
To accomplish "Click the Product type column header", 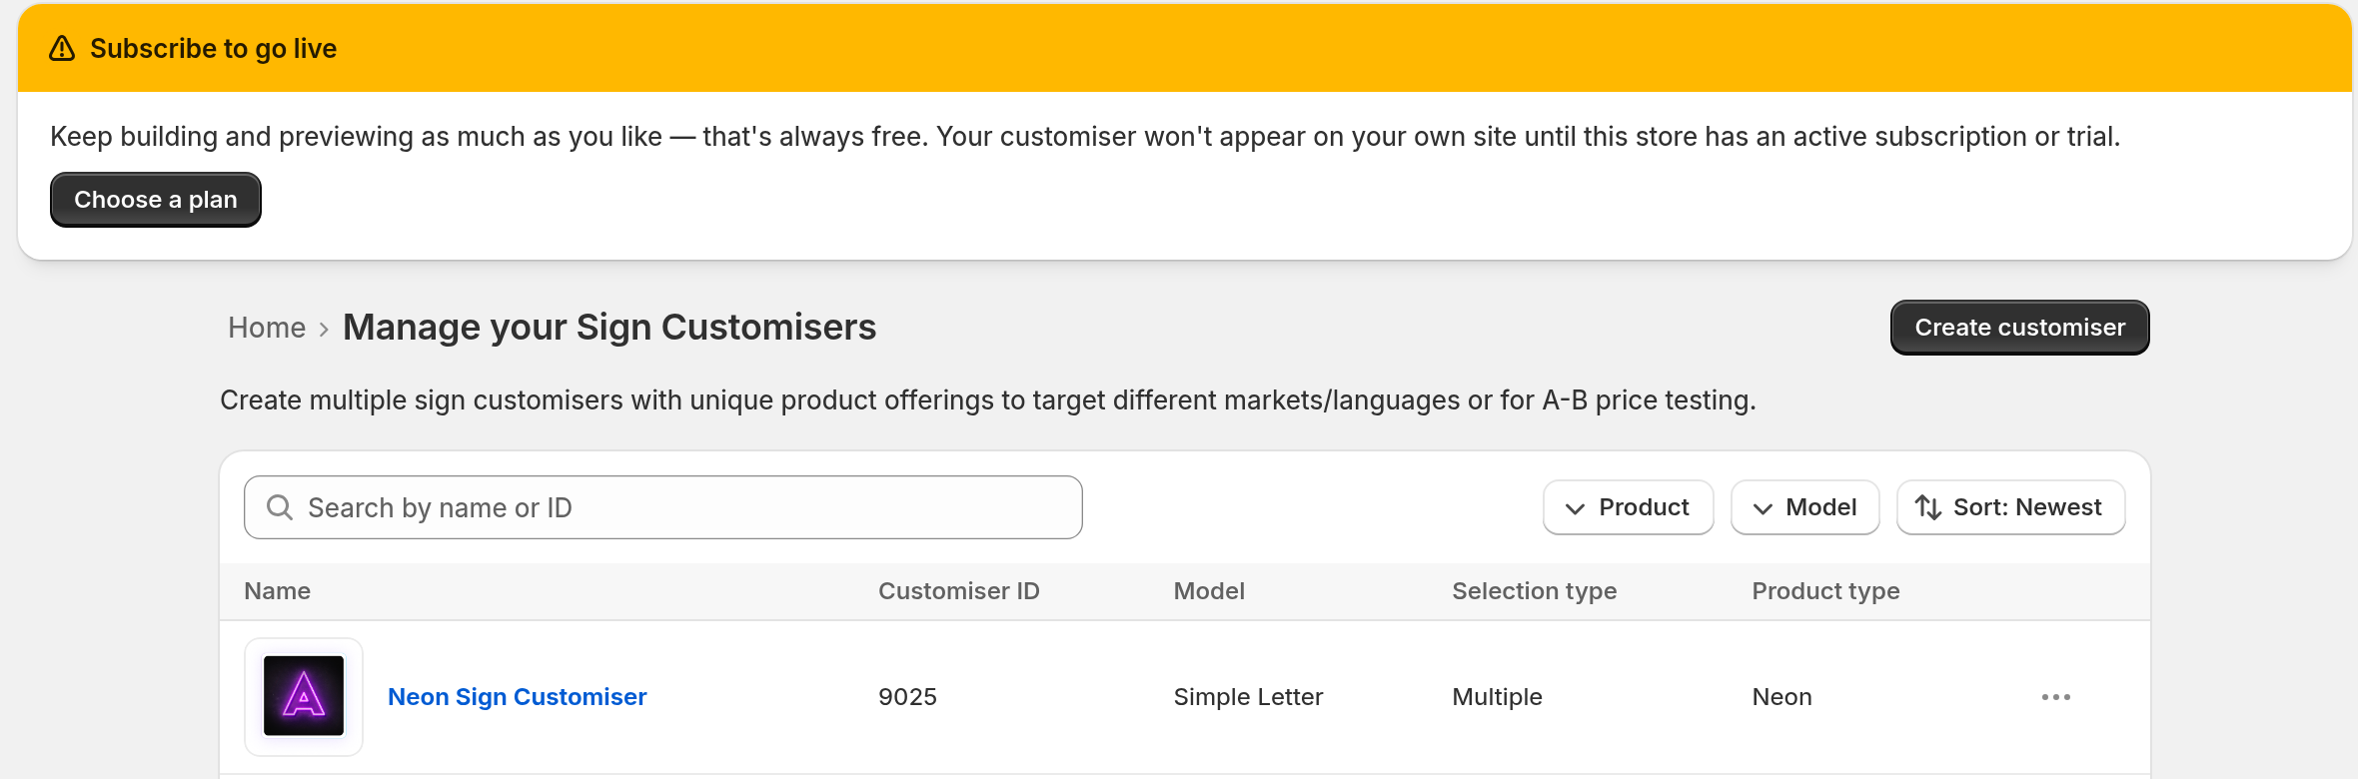I will 1826,591.
